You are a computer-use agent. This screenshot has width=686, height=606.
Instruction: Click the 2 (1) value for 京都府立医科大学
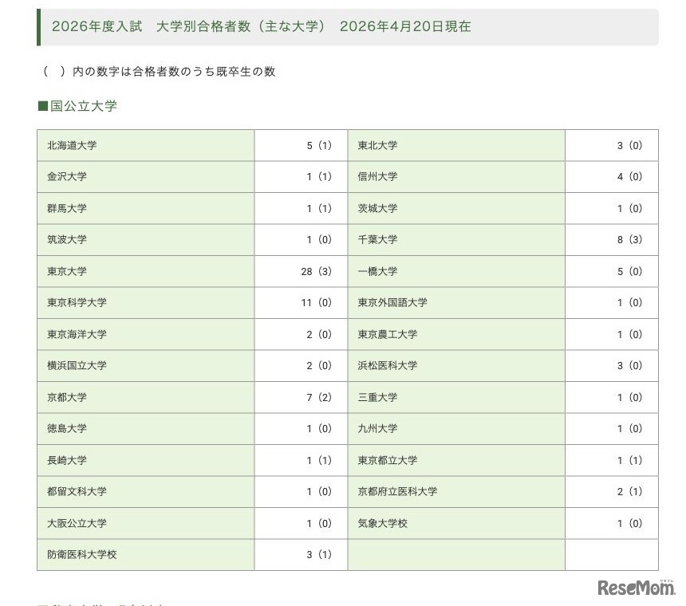tap(629, 492)
